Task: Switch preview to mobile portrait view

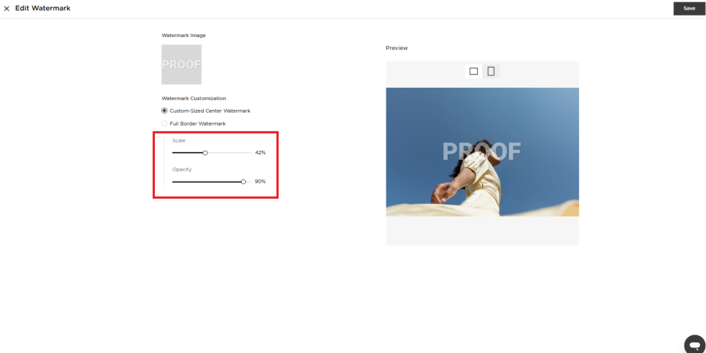Action: point(491,71)
